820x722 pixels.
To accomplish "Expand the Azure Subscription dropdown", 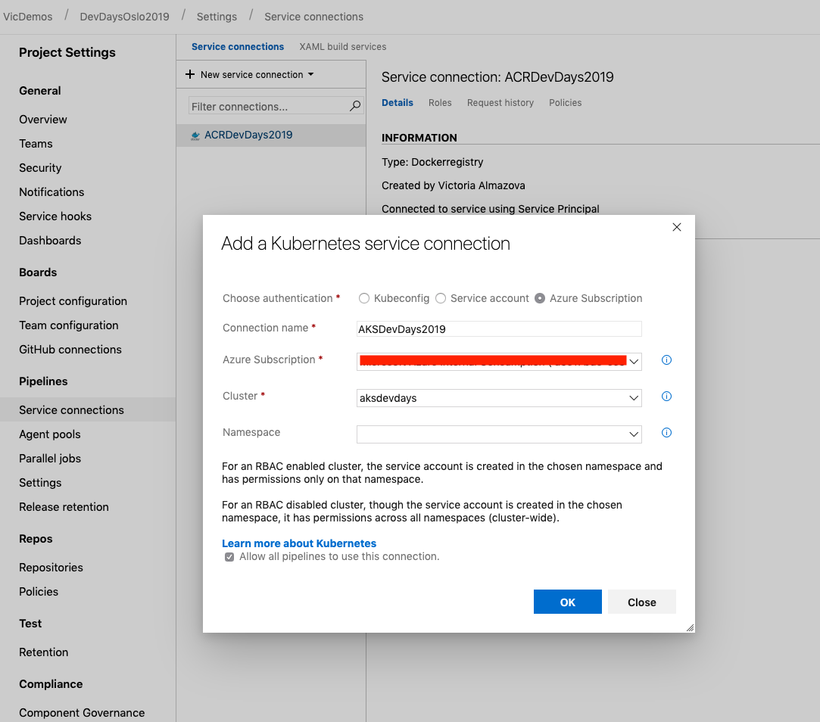I will click(x=634, y=362).
